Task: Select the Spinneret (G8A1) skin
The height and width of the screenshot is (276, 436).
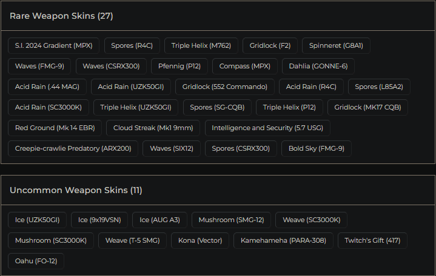Action: coord(336,45)
